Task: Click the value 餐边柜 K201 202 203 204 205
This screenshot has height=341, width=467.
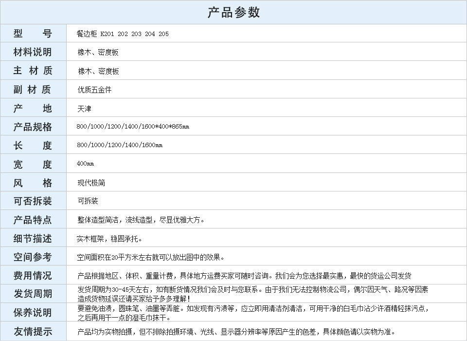Action: coord(123,34)
